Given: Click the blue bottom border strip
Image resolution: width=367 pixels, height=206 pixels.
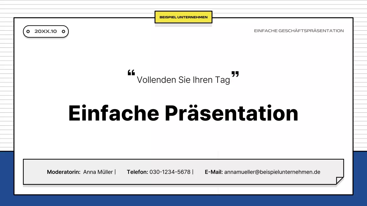Looking at the screenshot, I should click(x=183, y=200).
